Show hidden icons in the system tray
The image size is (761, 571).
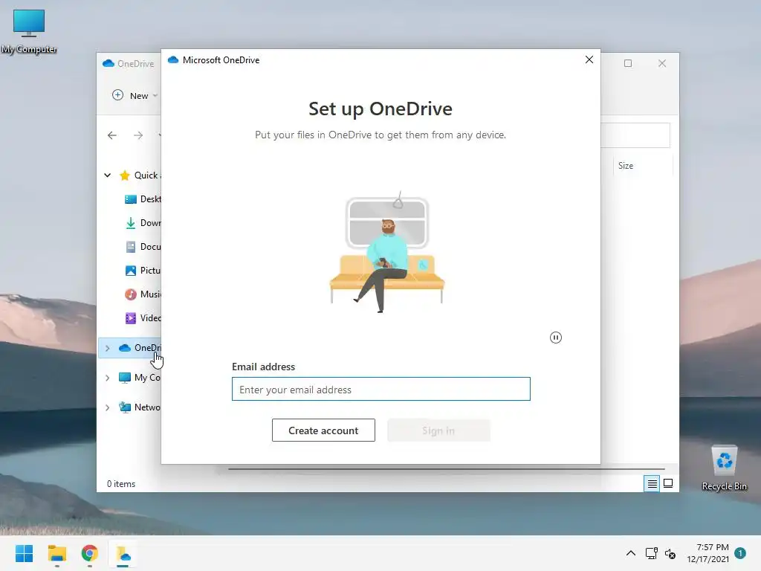tap(630, 553)
